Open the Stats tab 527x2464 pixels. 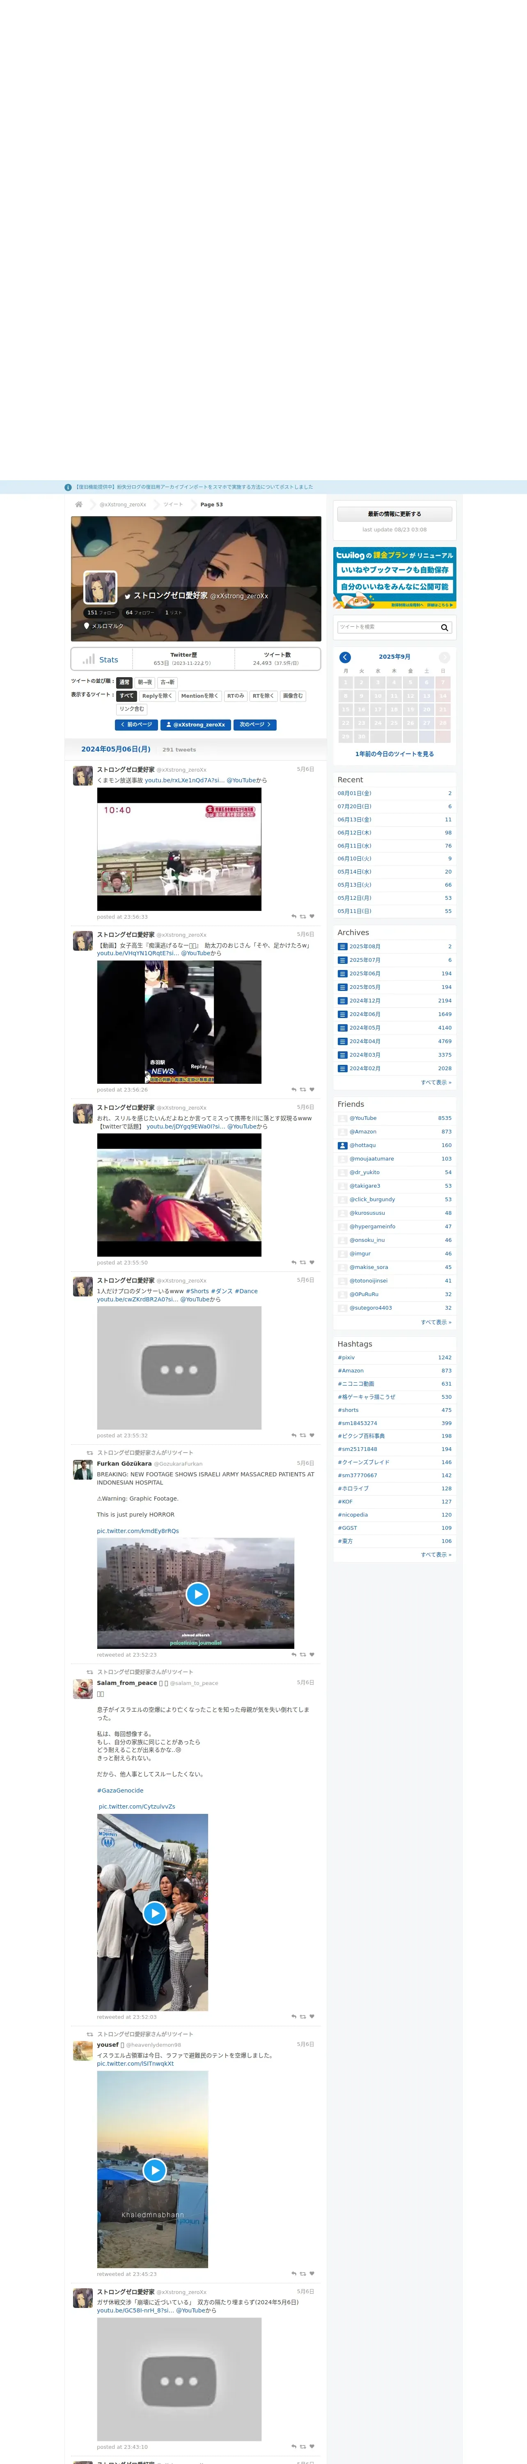pyautogui.click(x=101, y=659)
